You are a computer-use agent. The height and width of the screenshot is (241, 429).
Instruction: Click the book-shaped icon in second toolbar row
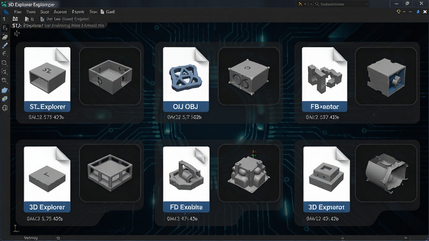point(16,19)
